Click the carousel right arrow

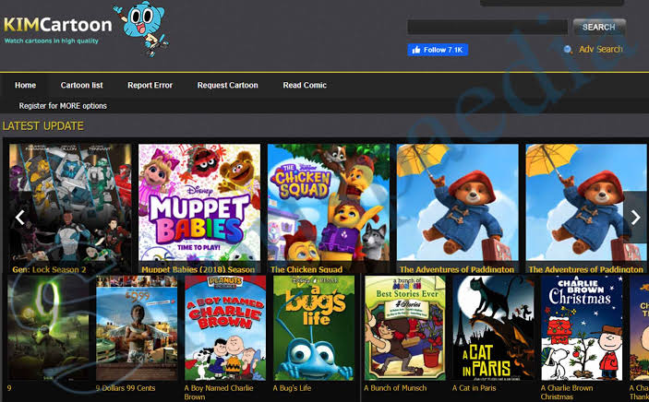coord(634,218)
